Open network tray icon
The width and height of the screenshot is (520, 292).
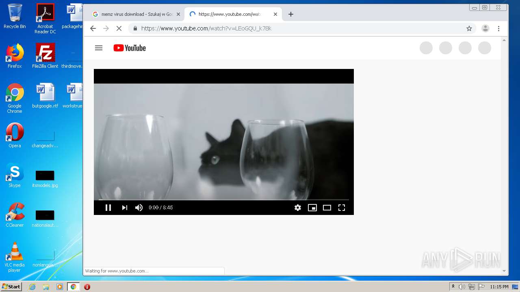472,287
